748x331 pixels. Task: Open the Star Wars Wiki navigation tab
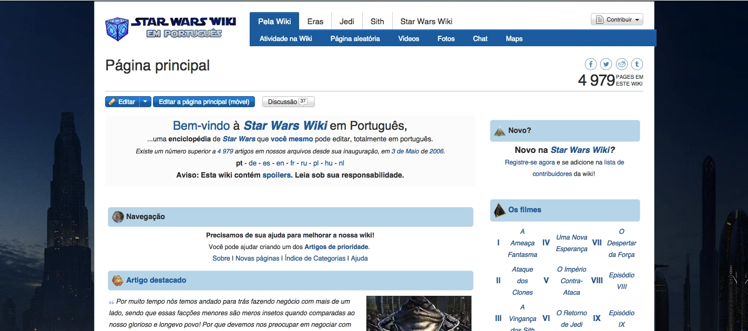click(426, 22)
